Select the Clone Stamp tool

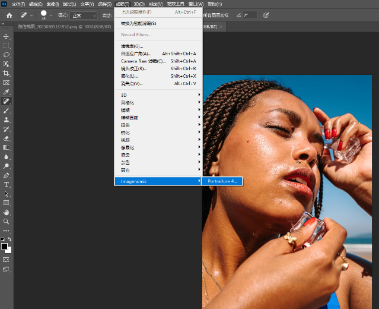tap(7, 119)
